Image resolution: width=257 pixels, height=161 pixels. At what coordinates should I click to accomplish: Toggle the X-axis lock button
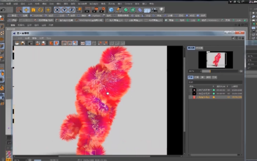[x=57, y=10]
